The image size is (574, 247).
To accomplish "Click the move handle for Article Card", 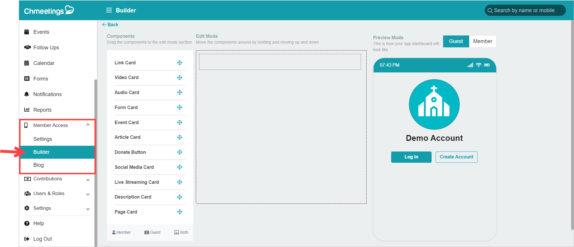I will 180,137.
